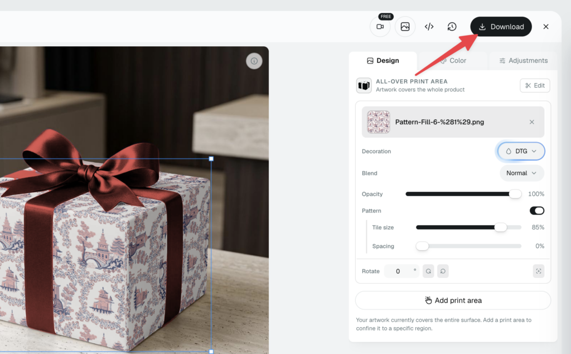Click the Tile size slider handle

tap(501, 227)
